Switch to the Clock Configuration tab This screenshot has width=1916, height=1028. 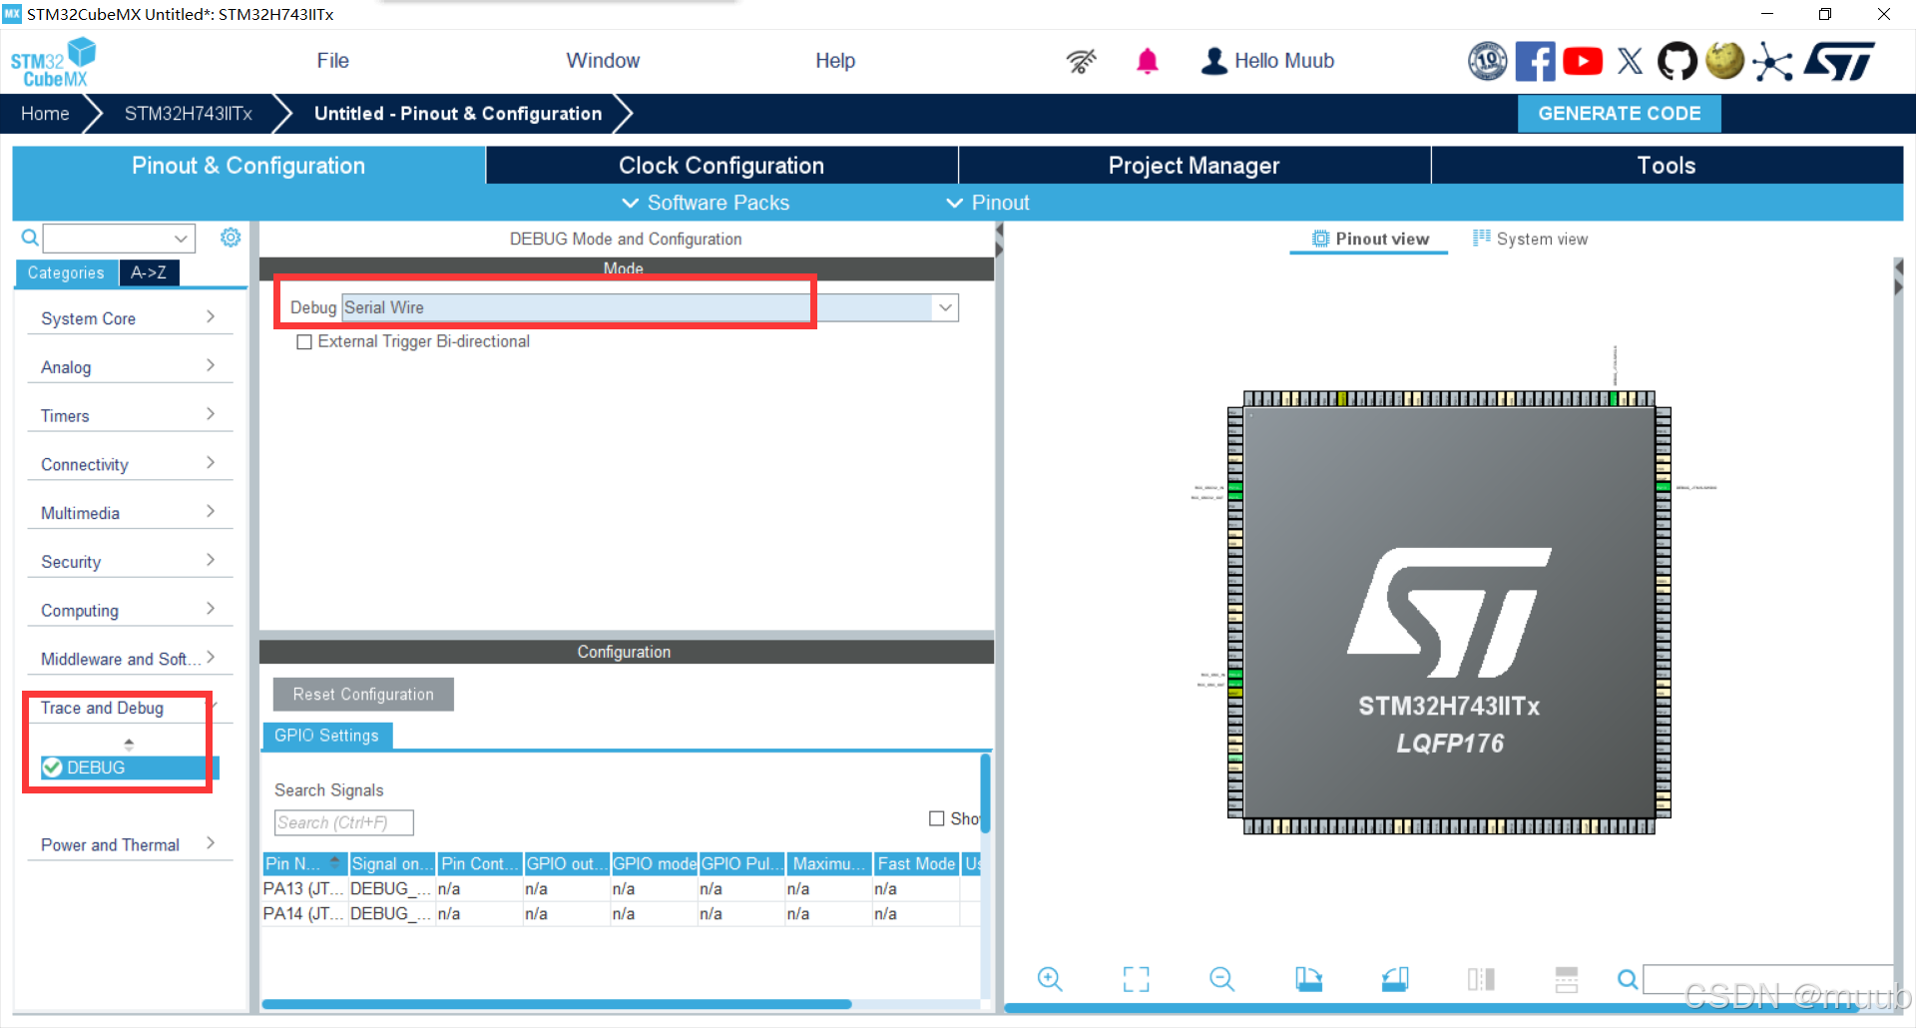720,165
